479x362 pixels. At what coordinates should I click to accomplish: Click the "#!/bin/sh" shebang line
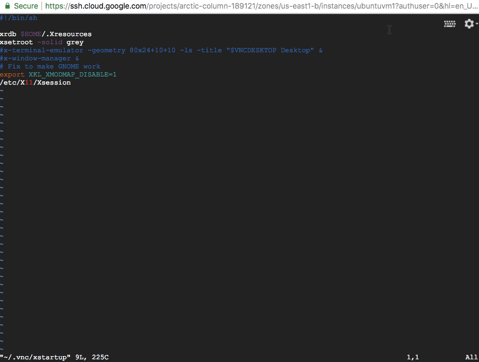19,18
